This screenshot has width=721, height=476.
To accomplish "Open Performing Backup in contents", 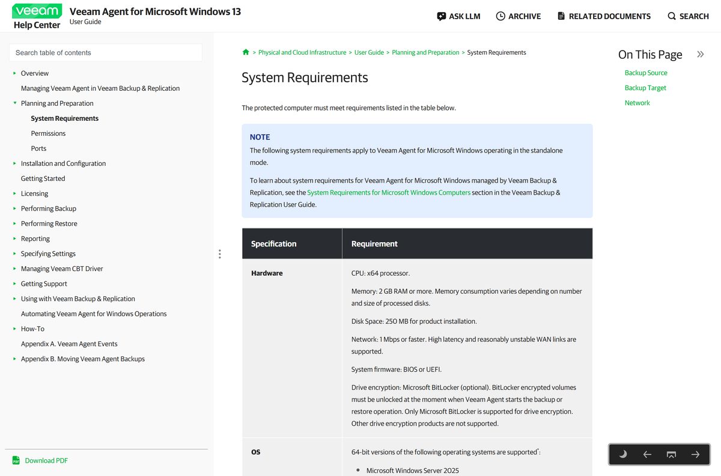I will click(x=49, y=209).
